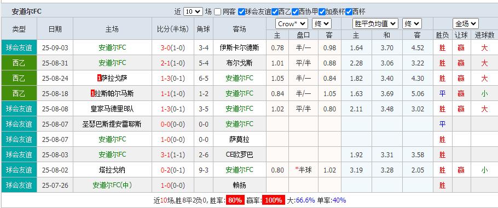Viewport: 498px width, 208px height.
Task: Click score 1-1(1-0) on 25-08-18
Action: [173, 93]
